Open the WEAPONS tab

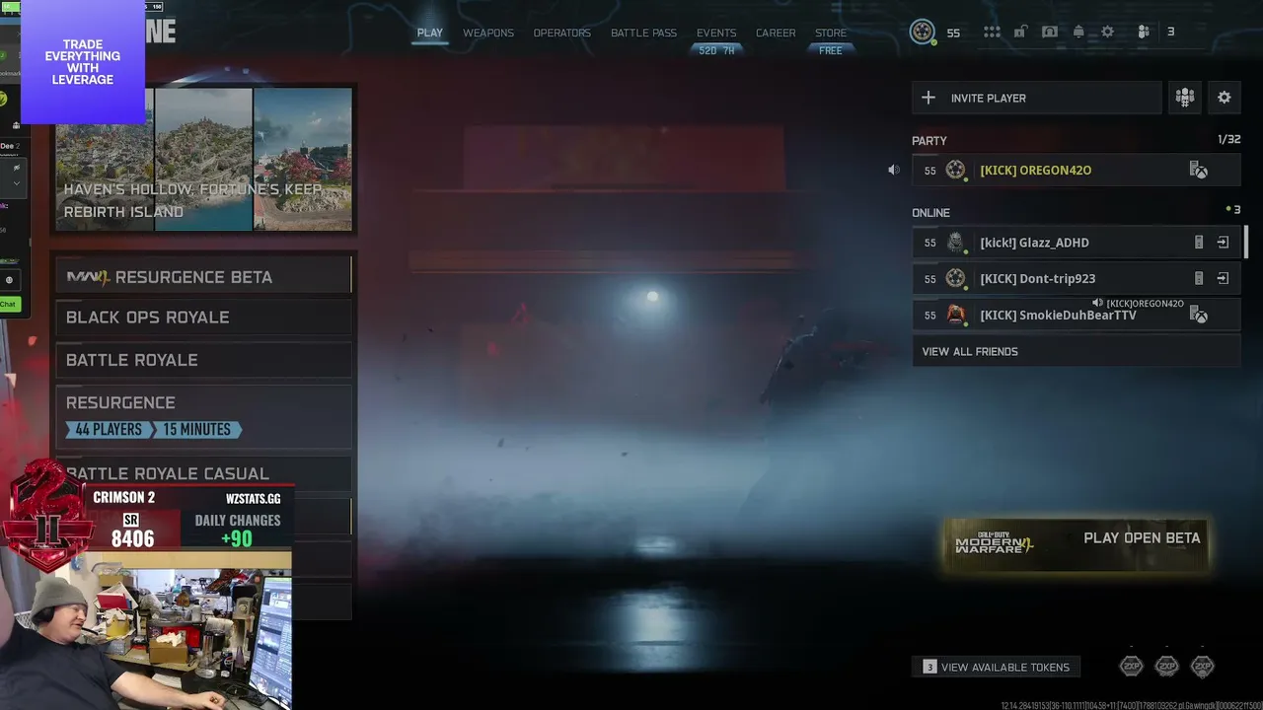pyautogui.click(x=488, y=33)
